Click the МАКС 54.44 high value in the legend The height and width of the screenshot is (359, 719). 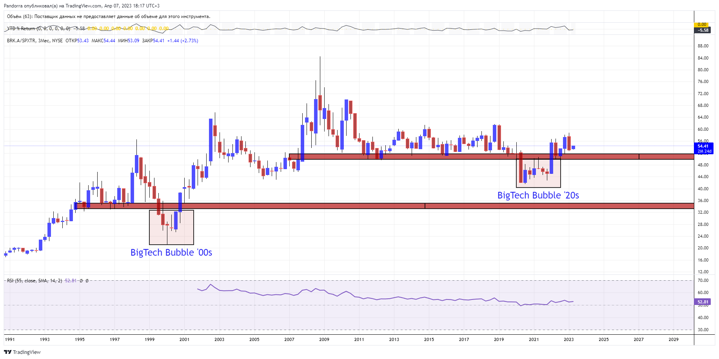pos(103,41)
